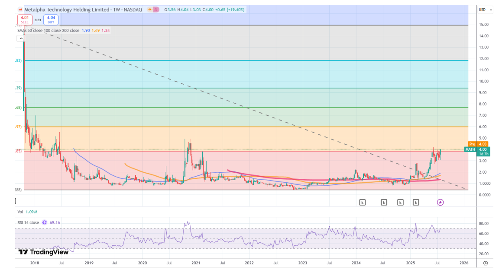Click the .97) Fibonacci level label
The height and width of the screenshot is (276, 499).
19,127
